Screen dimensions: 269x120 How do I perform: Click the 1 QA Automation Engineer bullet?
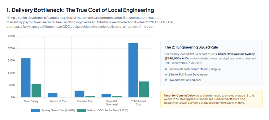click(x=185, y=80)
